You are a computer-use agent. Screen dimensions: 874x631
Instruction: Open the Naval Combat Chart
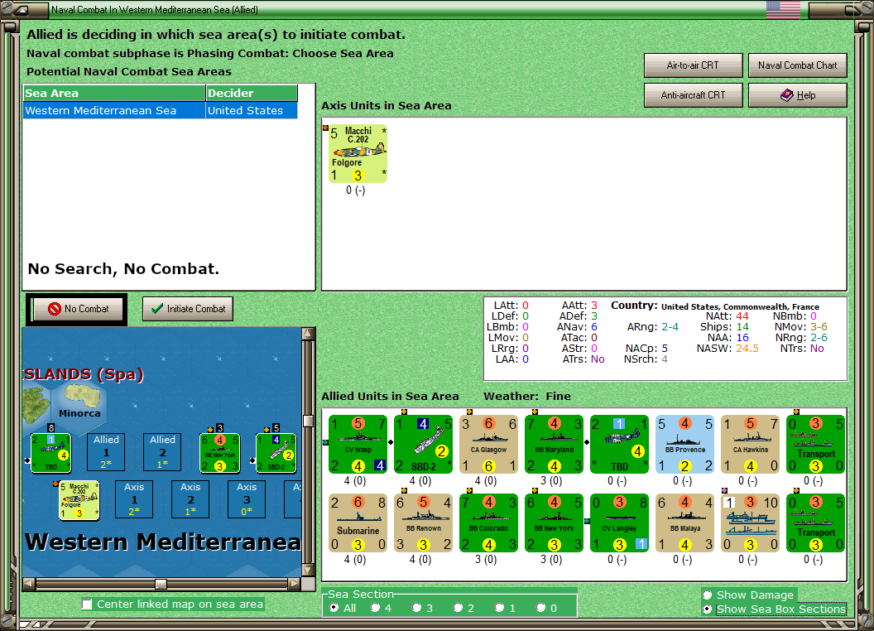tap(797, 65)
